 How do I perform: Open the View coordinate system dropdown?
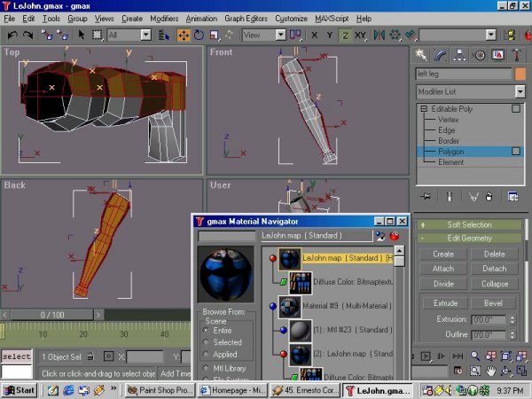[x=280, y=35]
